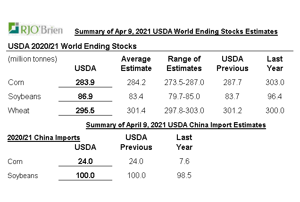Screen dimensions: 300x202
Task: Select the World Ending Stocks Estimates heading
Action: 176,31
